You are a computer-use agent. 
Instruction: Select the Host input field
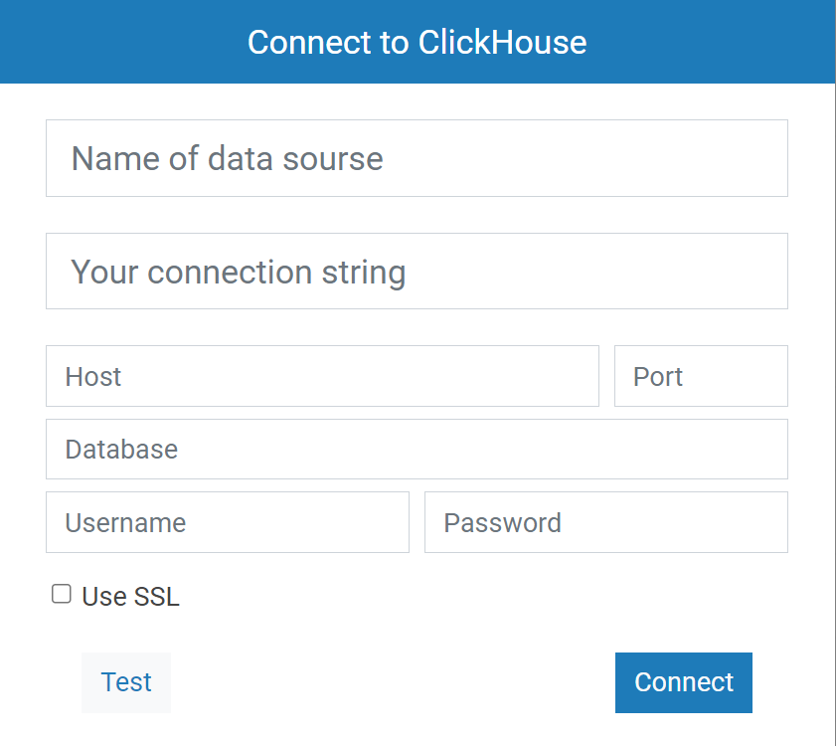click(x=322, y=376)
